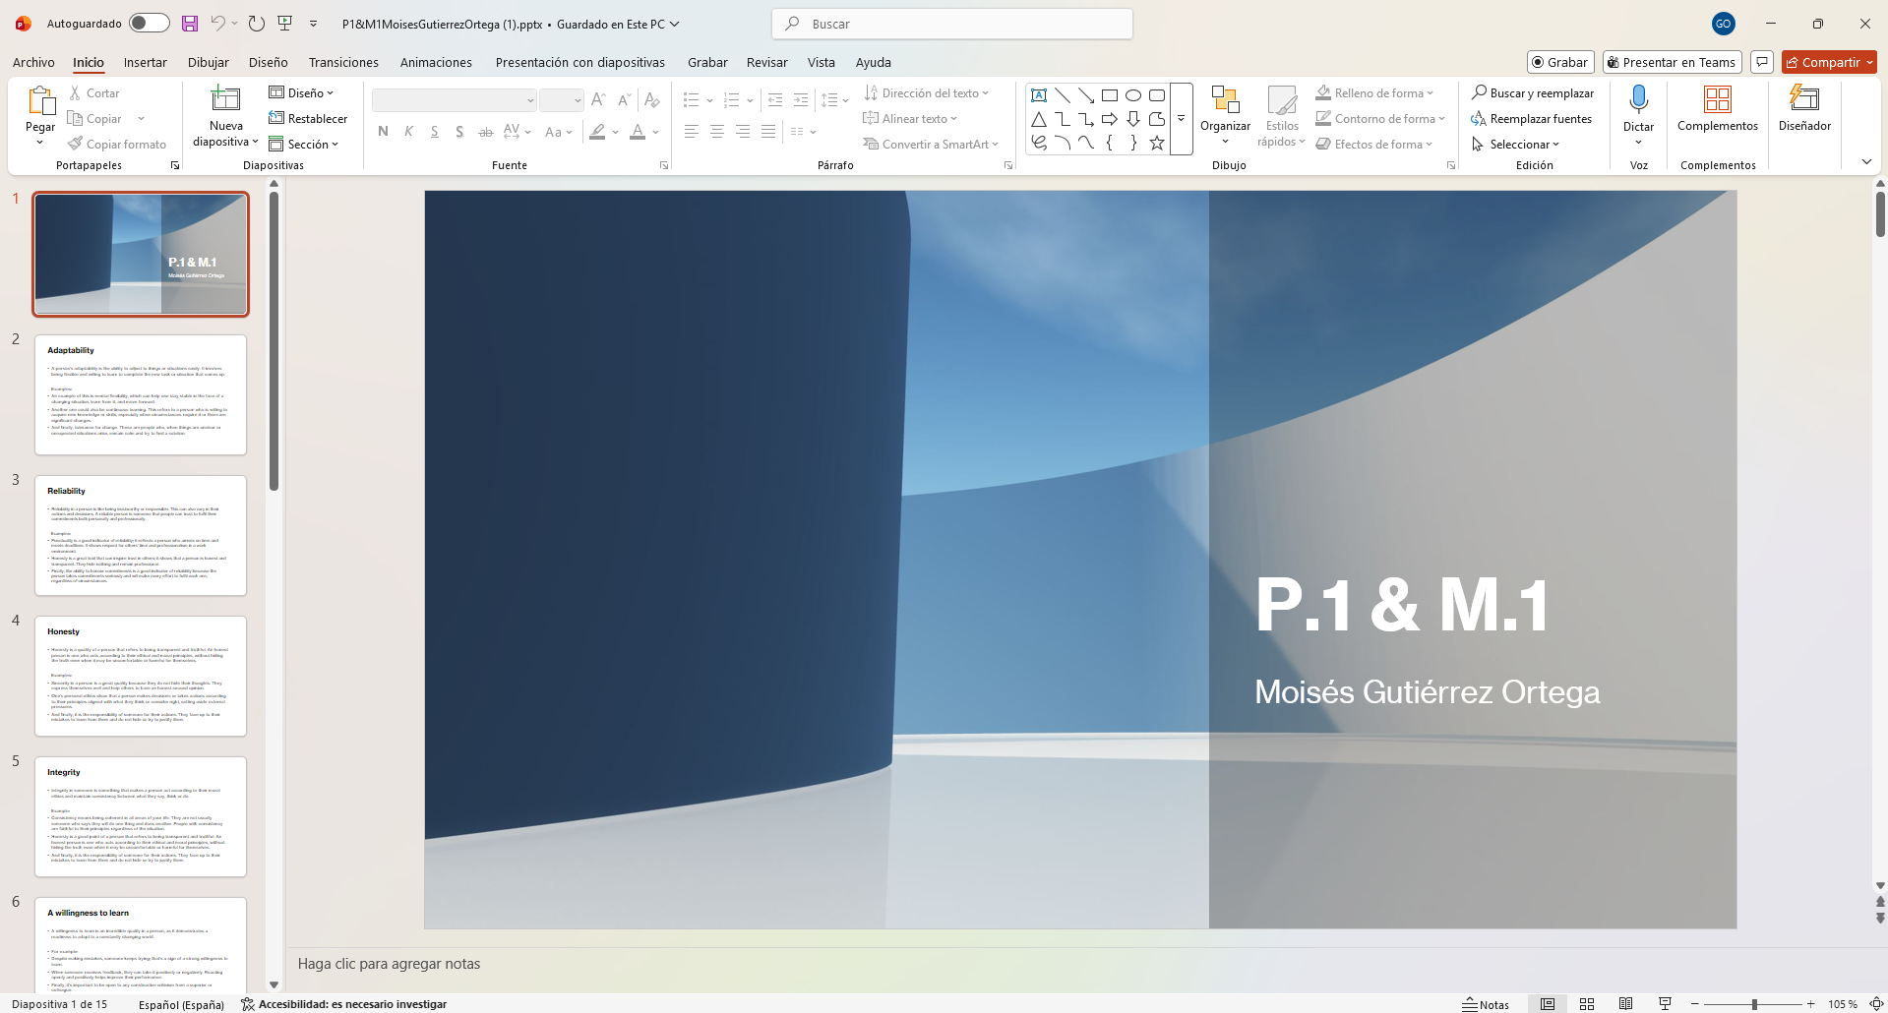The image size is (1888, 1013).
Task: Decrease font size
Action: [x=624, y=100]
